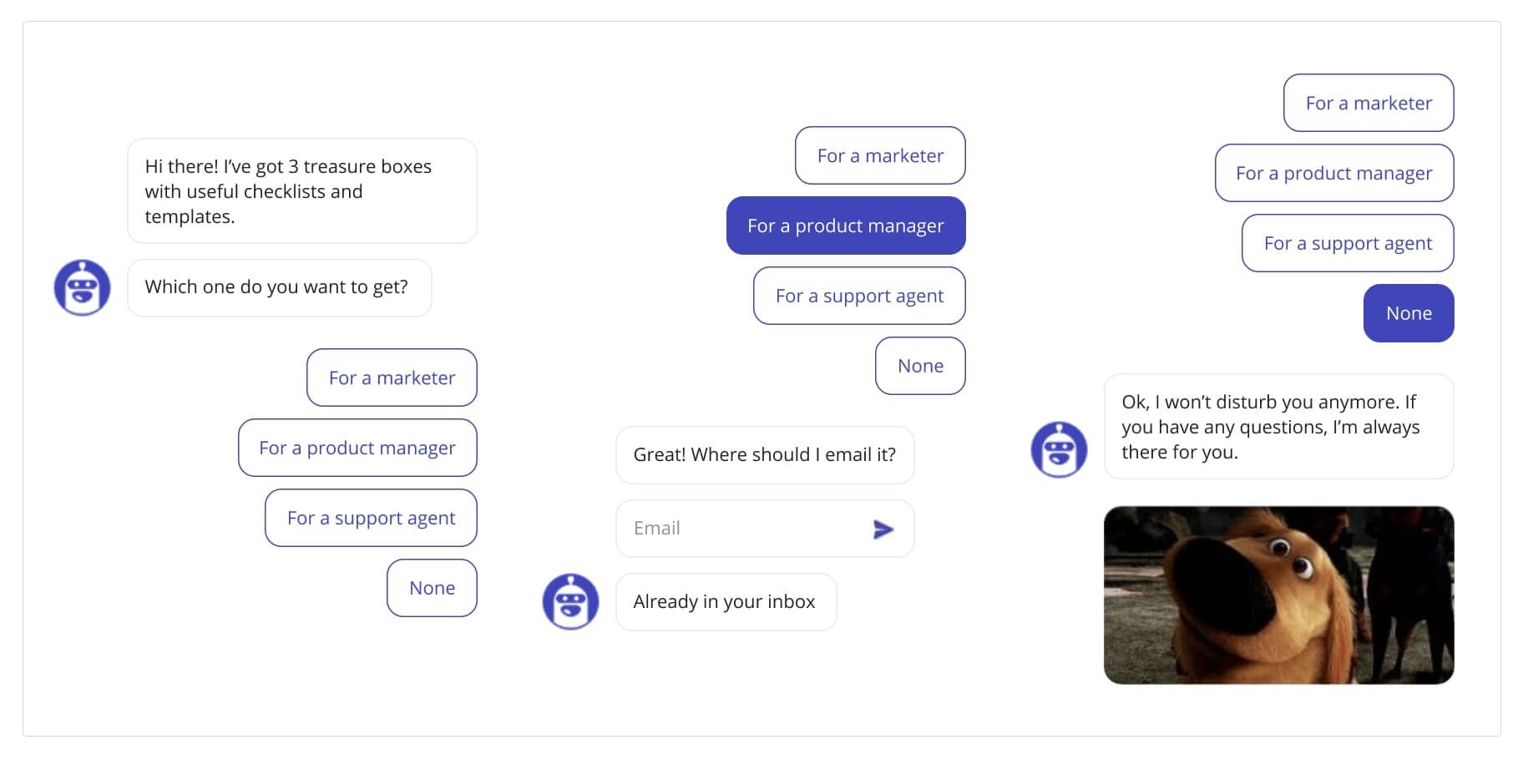Select 'For a marketer' in the right-hand chat
Screen dimensions: 1523x765
point(1369,103)
